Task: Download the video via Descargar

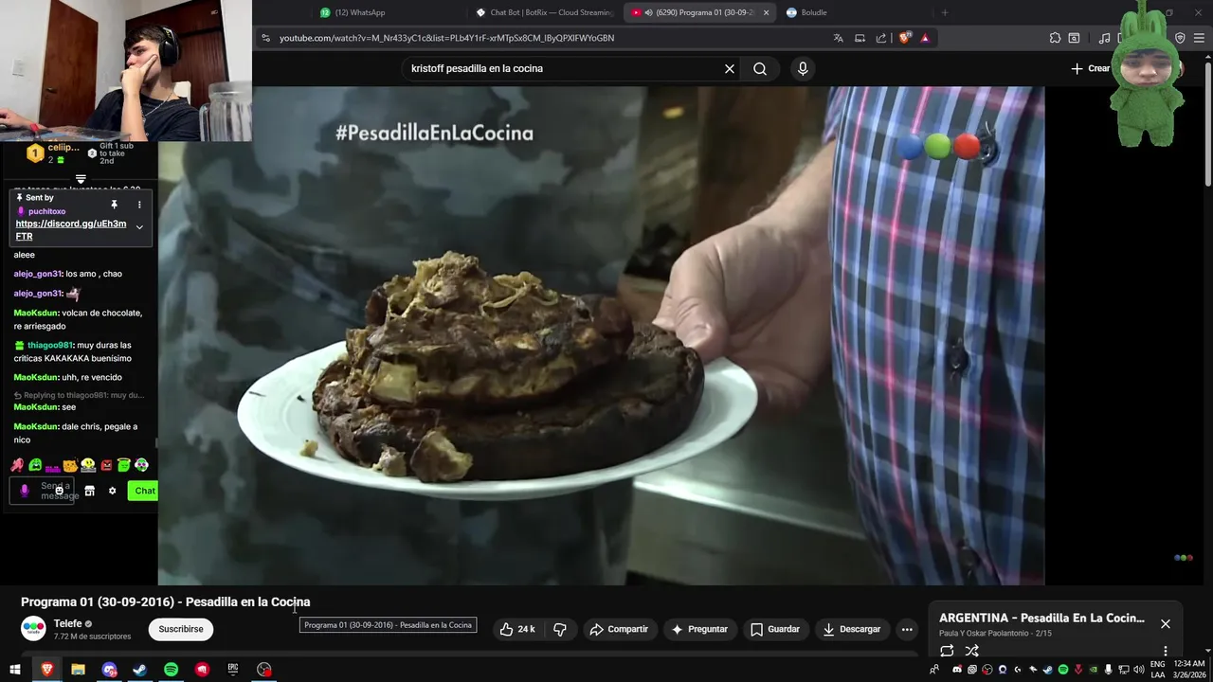Action: tap(851, 629)
